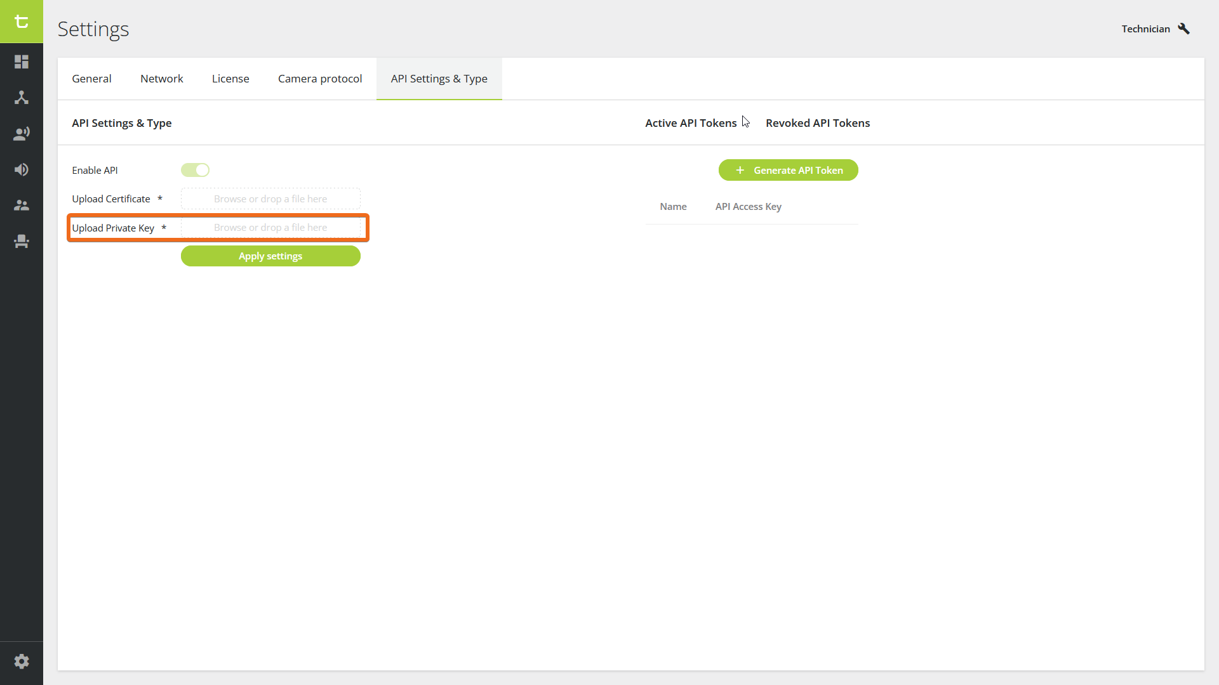Open the speaker volume sidebar icon
The width and height of the screenshot is (1219, 685).
(22, 169)
